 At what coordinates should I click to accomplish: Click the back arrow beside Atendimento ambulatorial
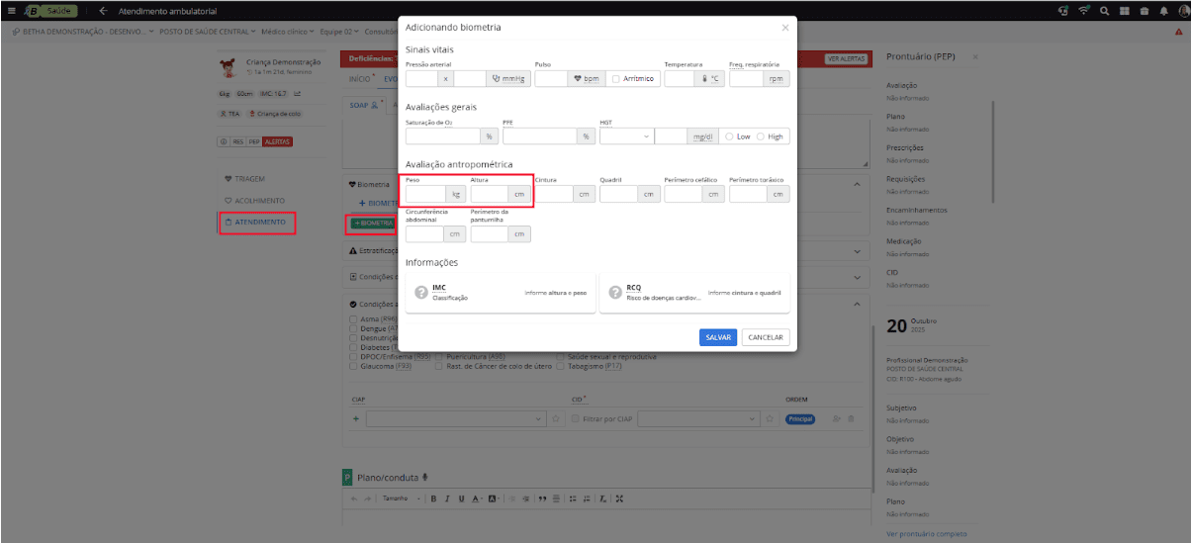click(x=103, y=10)
